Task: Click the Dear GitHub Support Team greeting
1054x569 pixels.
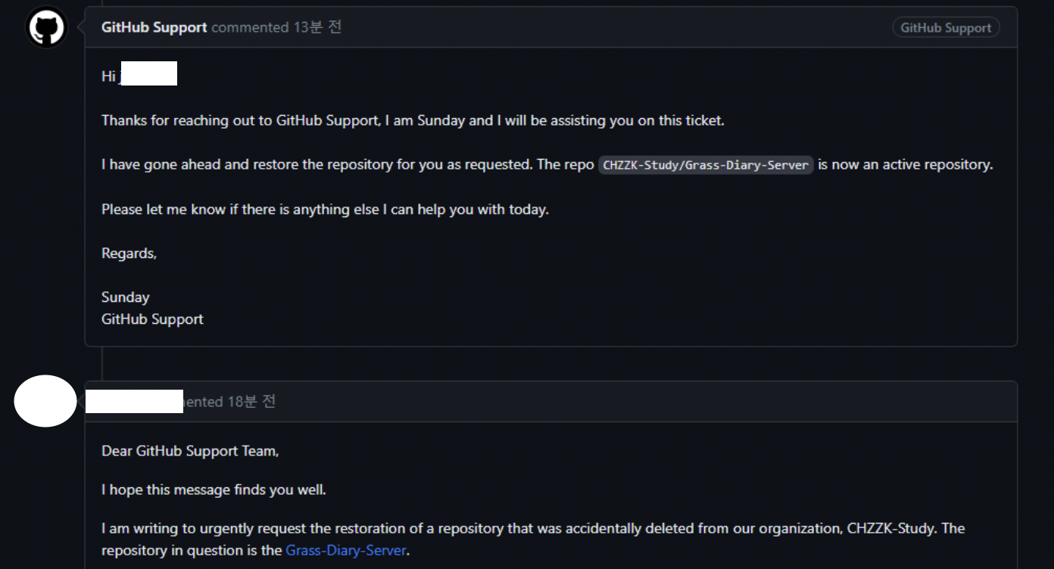Action: coord(190,451)
